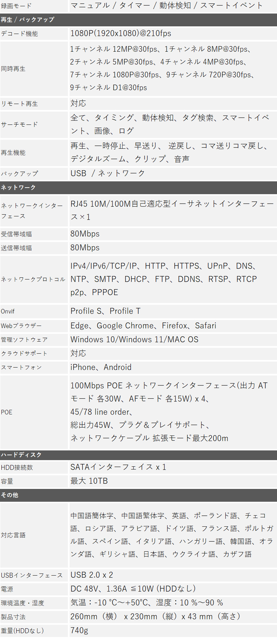
Task: Select the iPhone、Android value cell
Action: coord(101,367)
